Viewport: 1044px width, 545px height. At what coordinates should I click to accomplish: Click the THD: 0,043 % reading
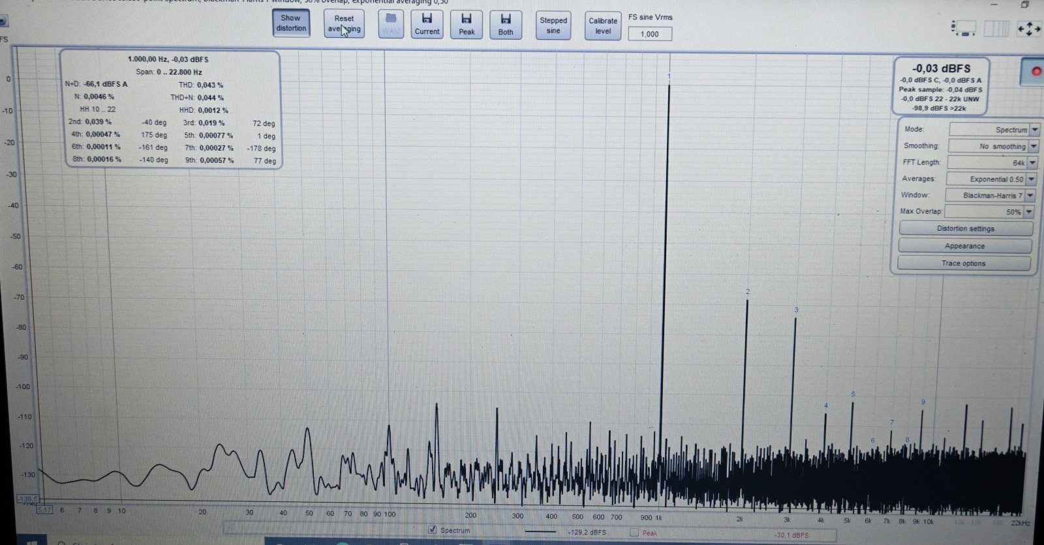coord(201,85)
